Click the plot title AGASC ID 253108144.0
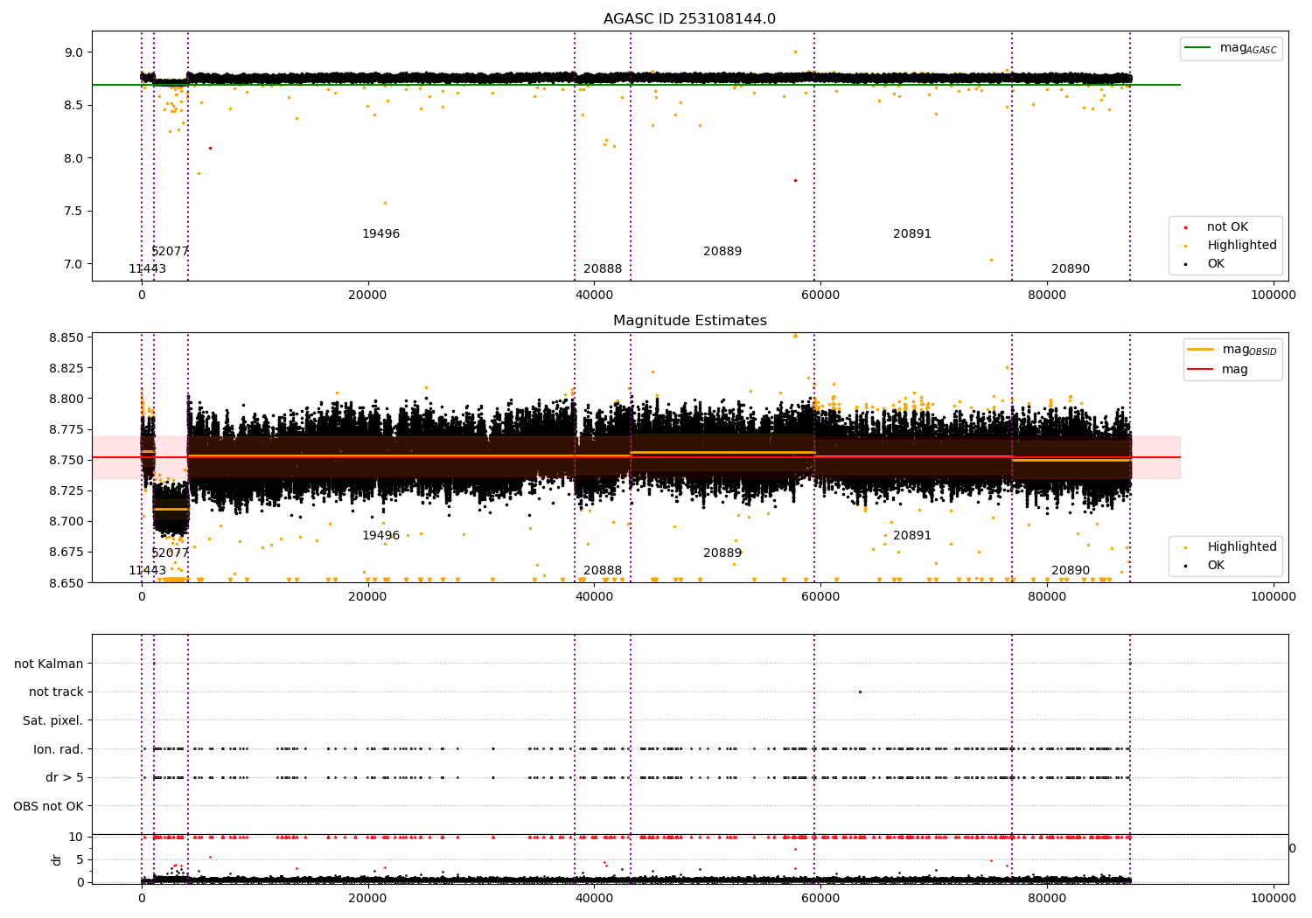1312x918 pixels. [689, 19]
